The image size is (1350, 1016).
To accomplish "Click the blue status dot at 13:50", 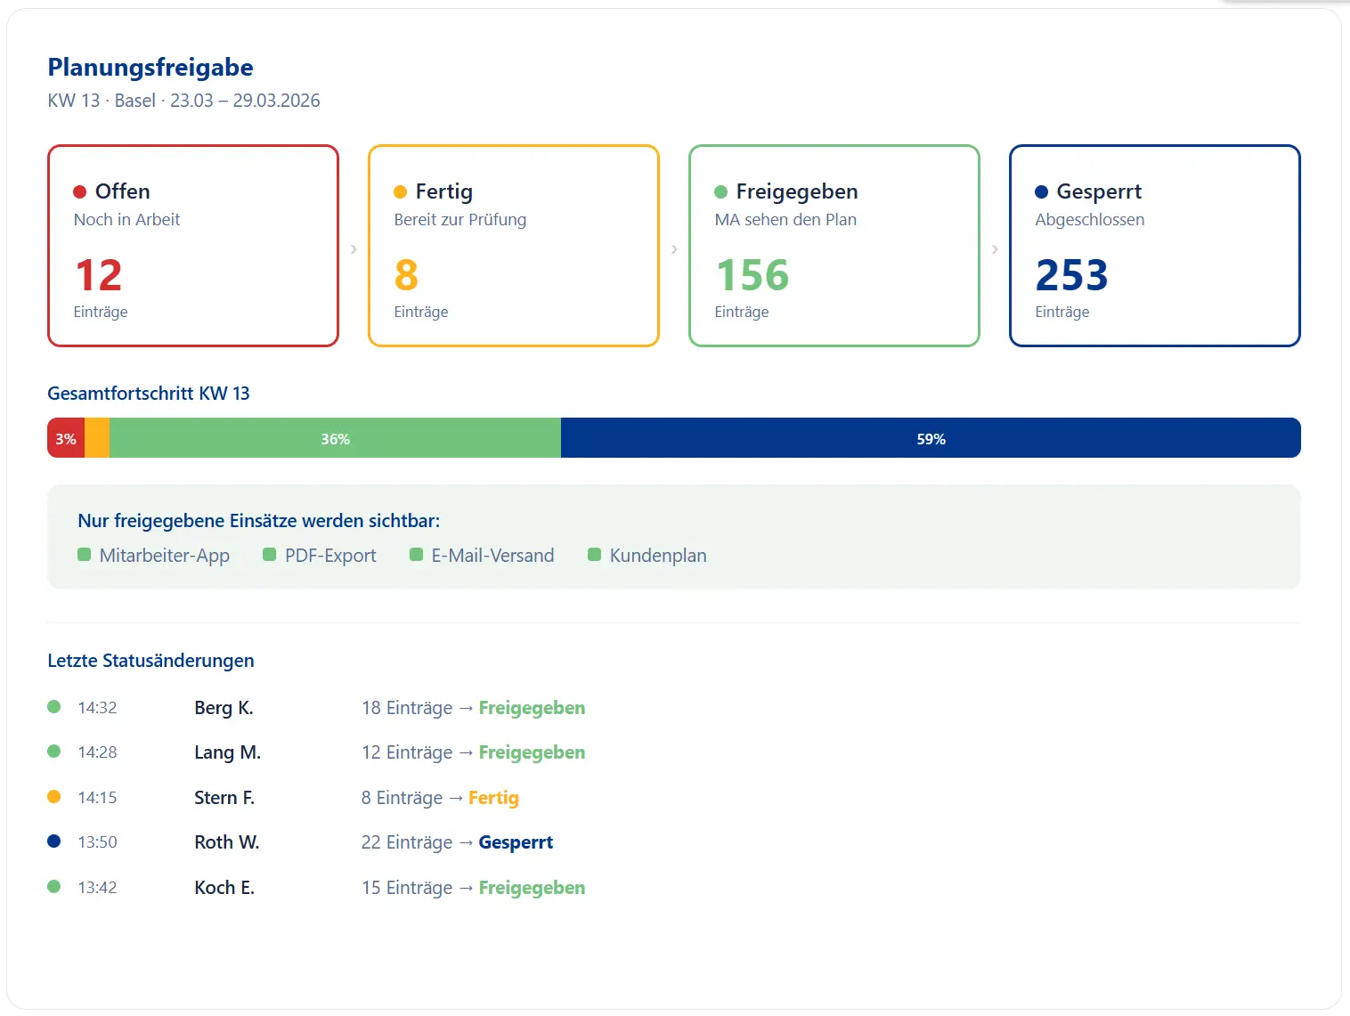I will tap(54, 841).
